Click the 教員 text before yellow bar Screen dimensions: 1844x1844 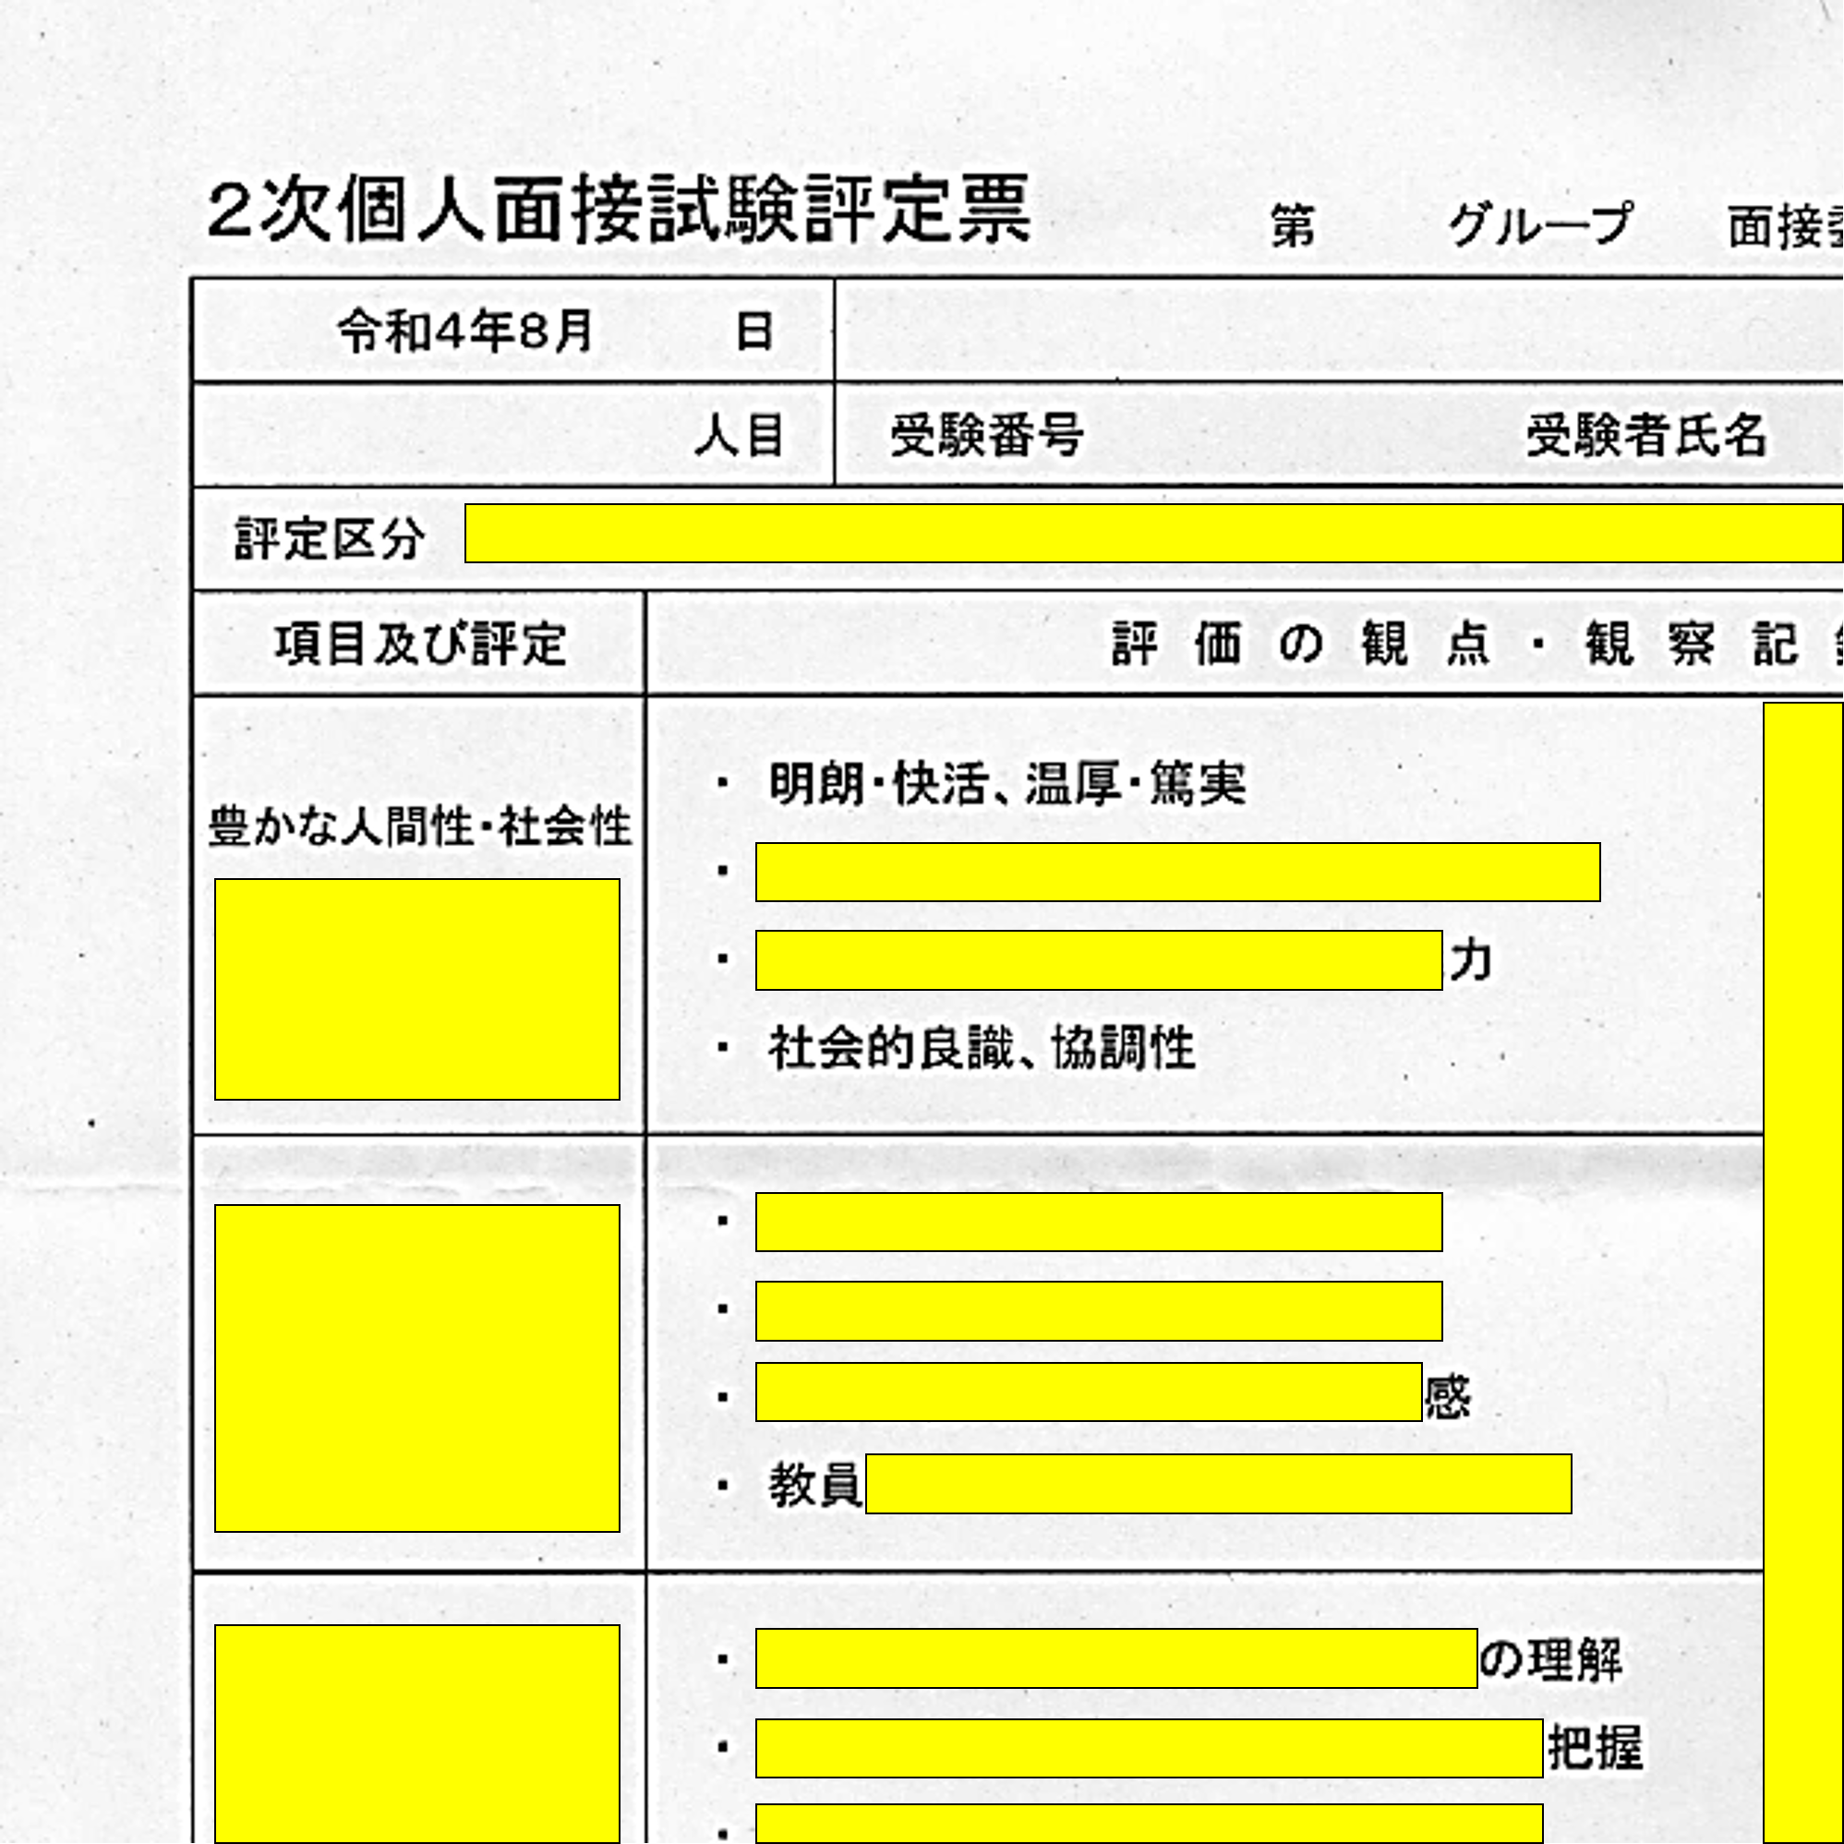tap(814, 1486)
